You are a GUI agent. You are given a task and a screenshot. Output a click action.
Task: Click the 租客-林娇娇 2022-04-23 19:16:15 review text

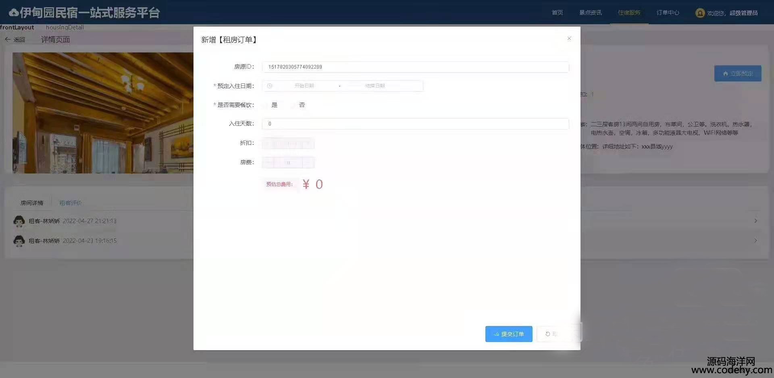pyautogui.click(x=73, y=241)
